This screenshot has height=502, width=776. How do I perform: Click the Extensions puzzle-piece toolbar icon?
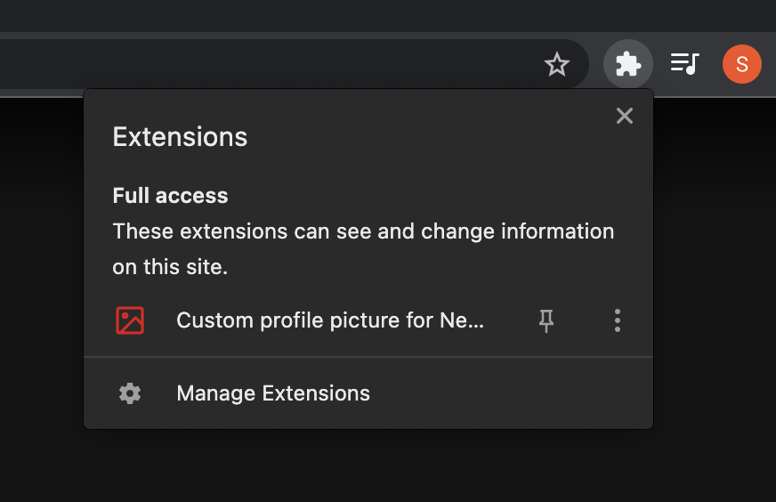coord(627,64)
